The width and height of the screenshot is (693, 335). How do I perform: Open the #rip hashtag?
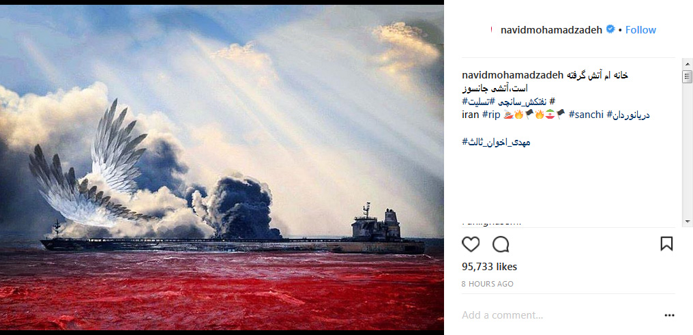click(491, 115)
